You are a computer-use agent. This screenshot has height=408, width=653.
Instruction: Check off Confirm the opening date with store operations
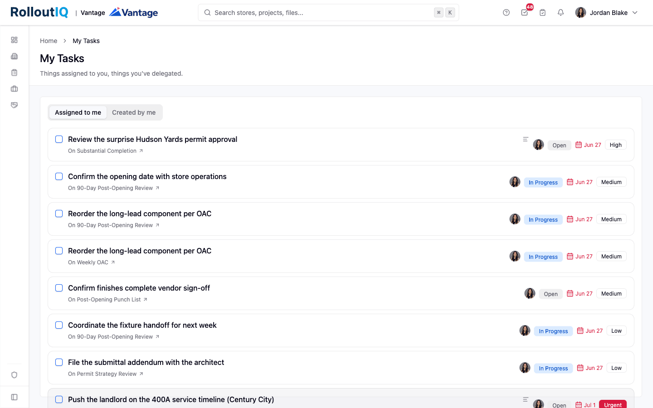coord(59,176)
